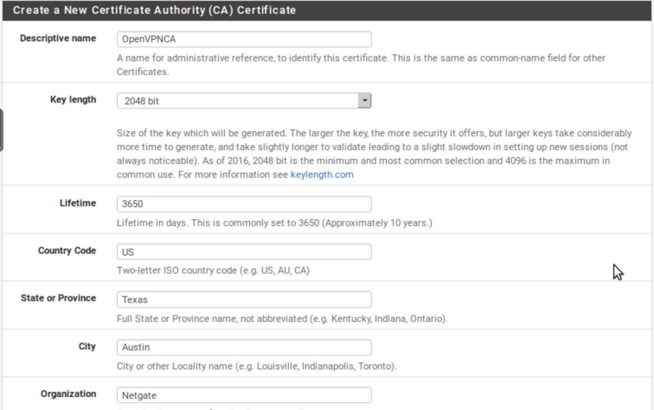Open the Key length dropdown
Image resolution: width=654 pixels, height=410 pixels.
(243, 99)
